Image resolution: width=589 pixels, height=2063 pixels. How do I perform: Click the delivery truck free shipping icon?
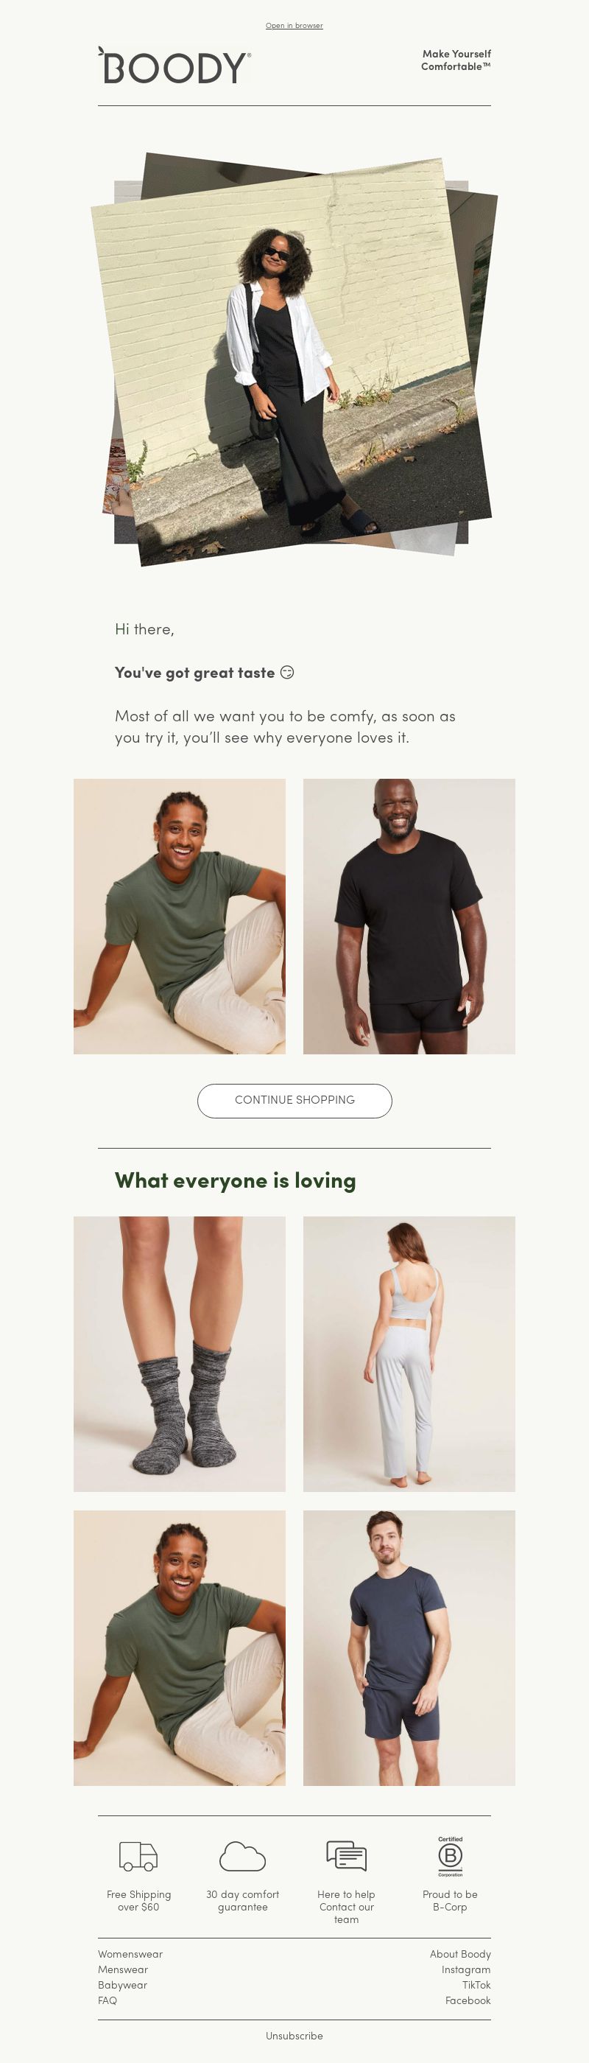coord(138,1855)
